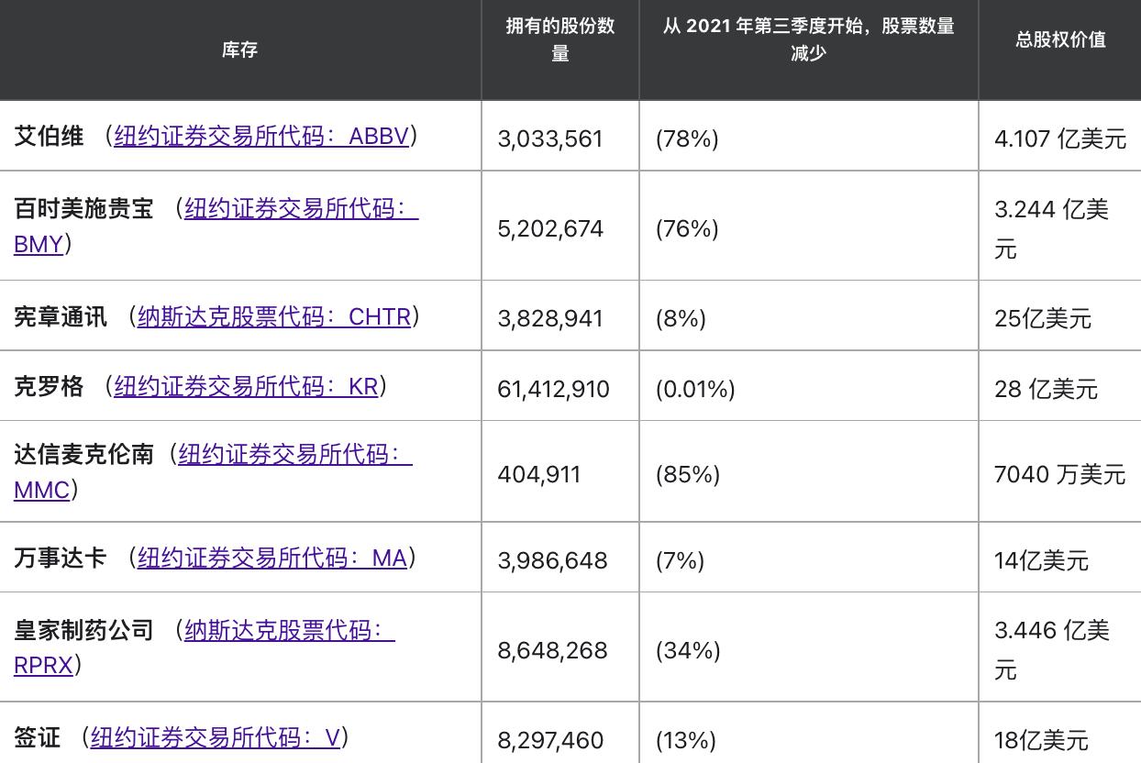The height and width of the screenshot is (763, 1141).
Task: Select the company name 签证
Action: 37,737
